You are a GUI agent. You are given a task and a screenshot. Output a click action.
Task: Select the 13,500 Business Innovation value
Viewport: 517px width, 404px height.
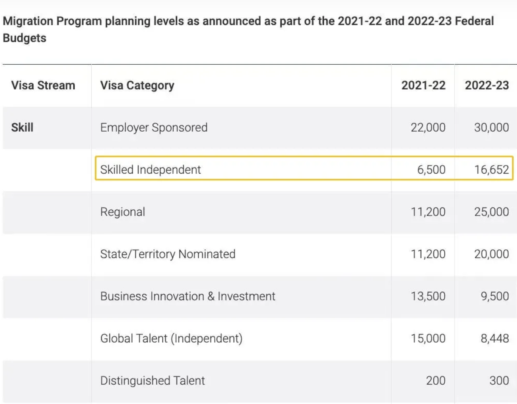(428, 296)
